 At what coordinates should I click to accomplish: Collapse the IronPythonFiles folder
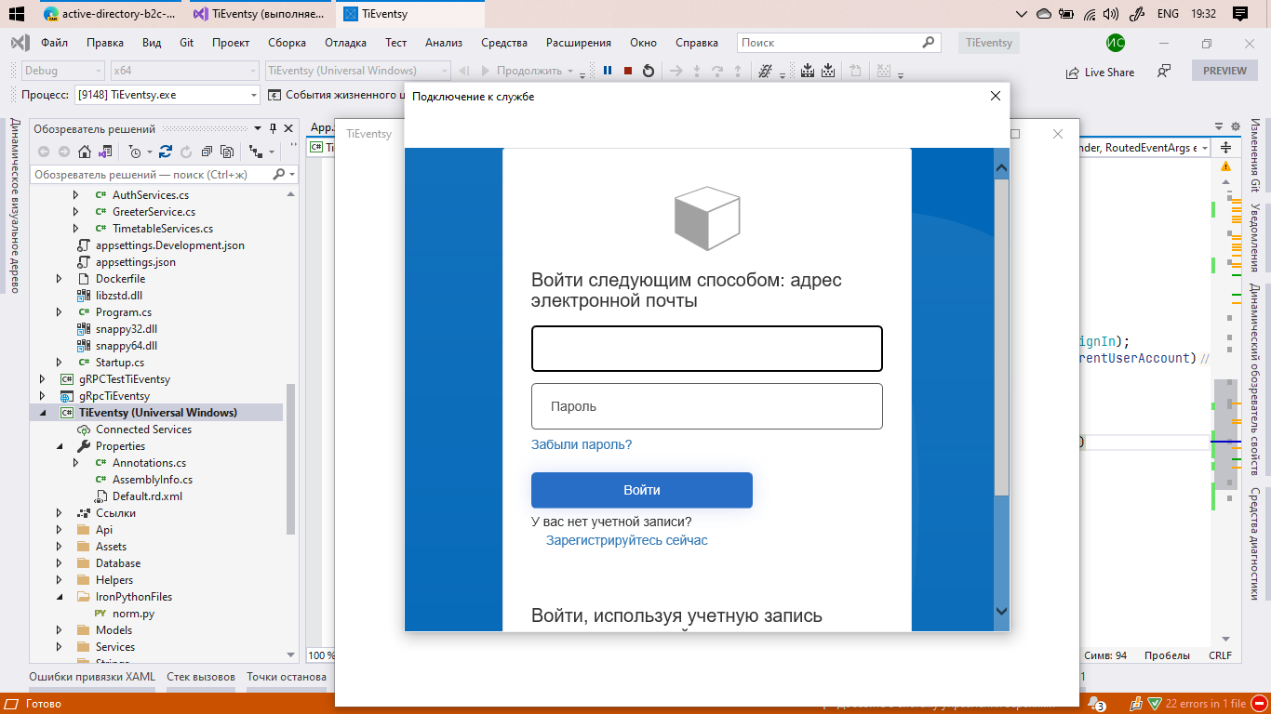click(x=60, y=597)
